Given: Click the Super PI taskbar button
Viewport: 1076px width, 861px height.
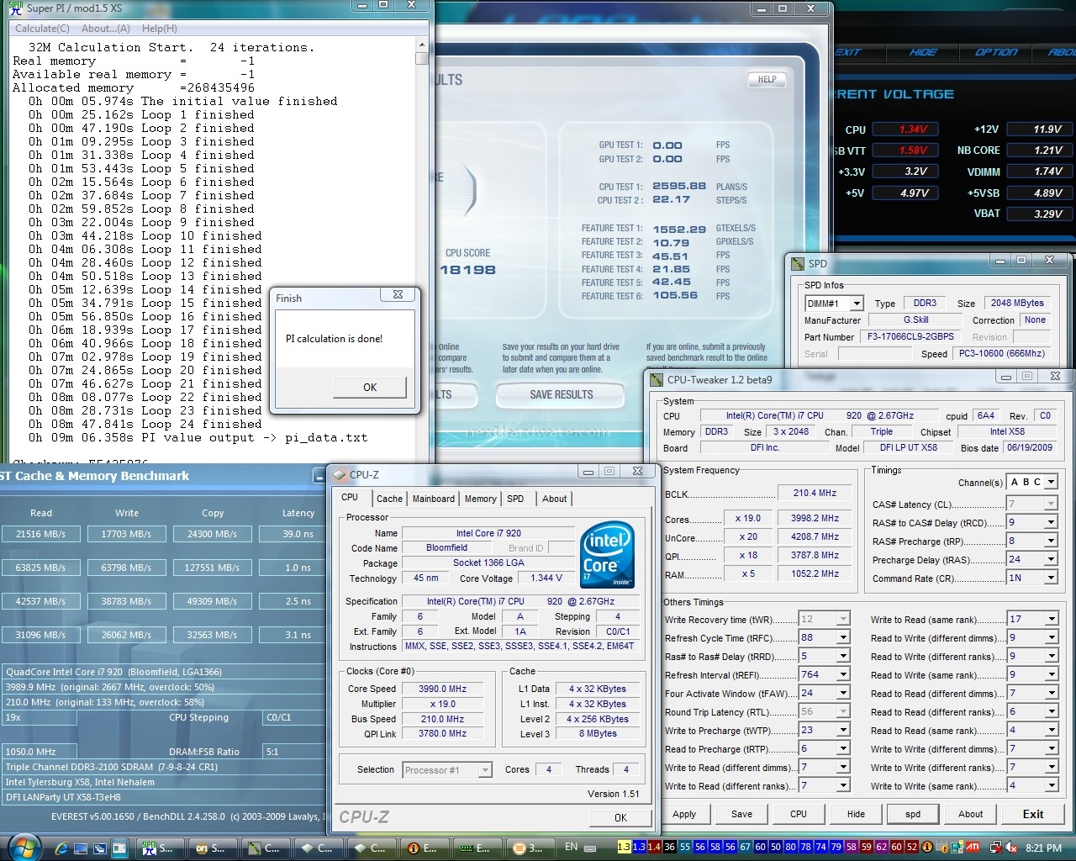Looking at the screenshot, I should tap(158, 848).
